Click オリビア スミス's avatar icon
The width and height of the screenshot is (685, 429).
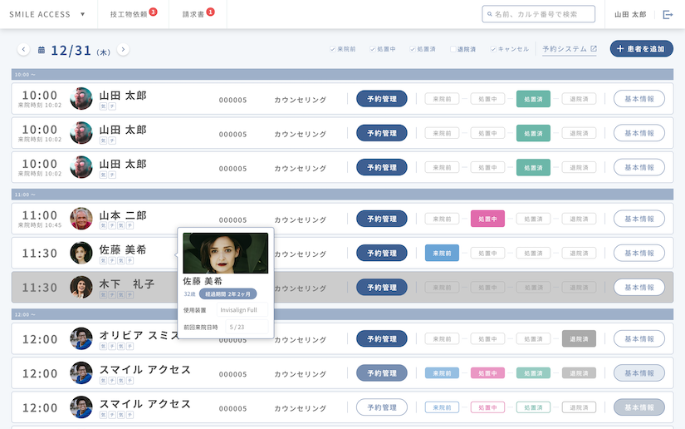coord(81,338)
